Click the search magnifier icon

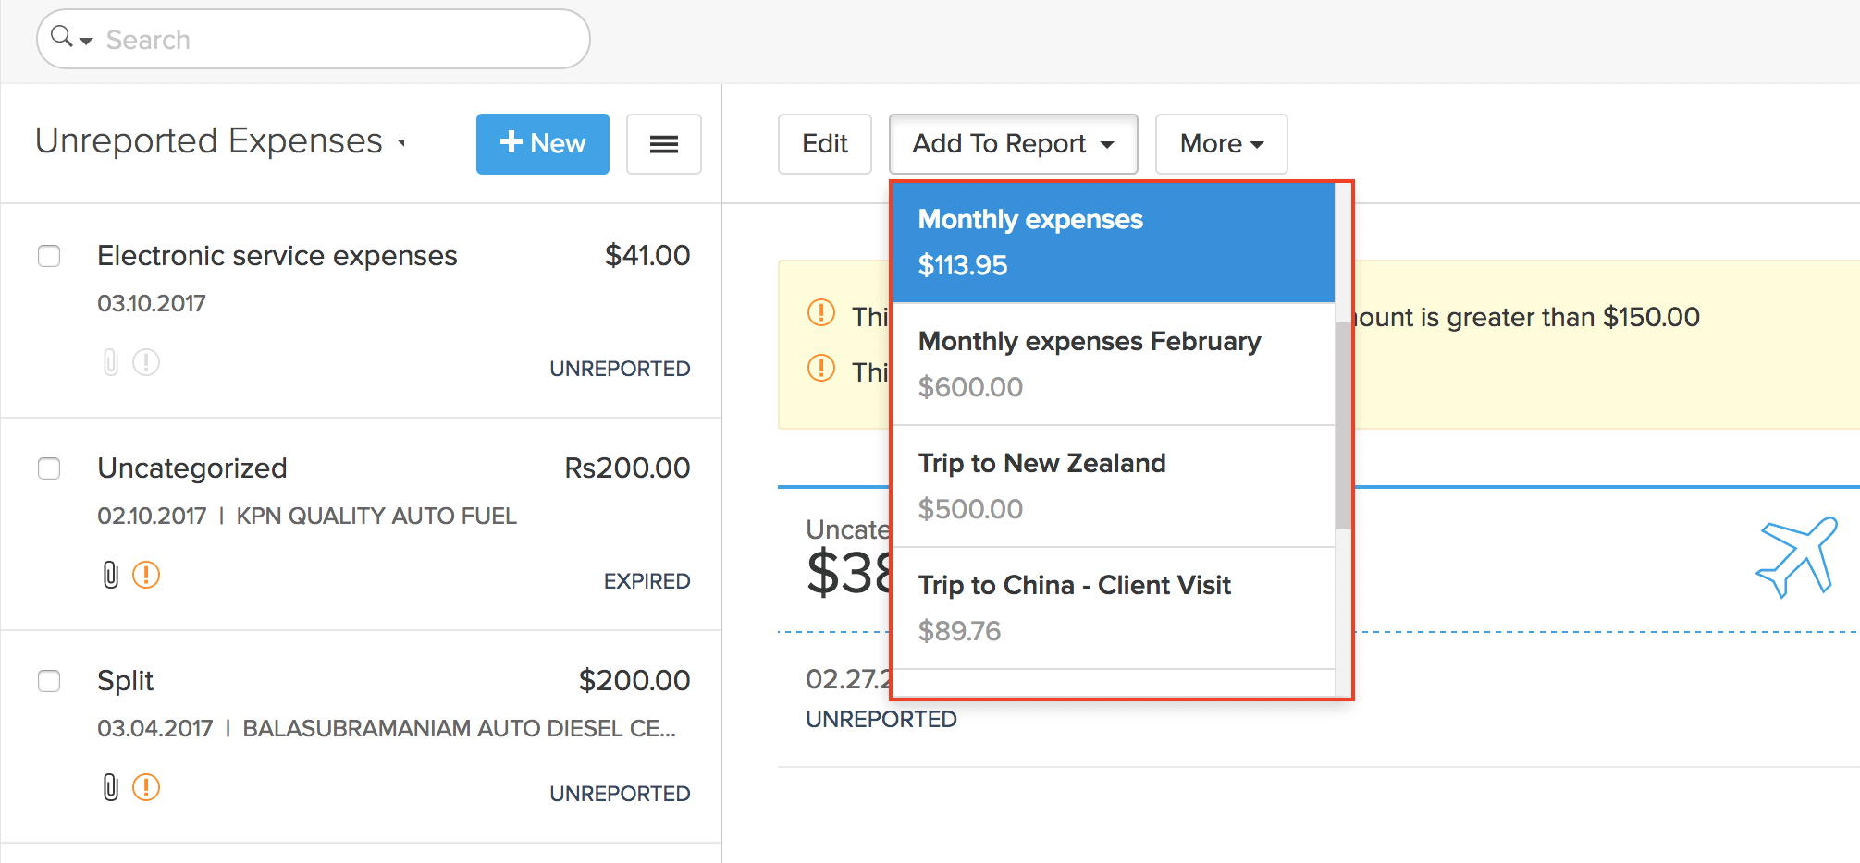pos(62,37)
